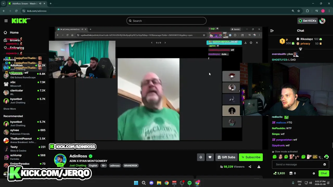This screenshot has width=333, height=187.
Task: View site information icon in address bar
Action: (x=24, y=11)
